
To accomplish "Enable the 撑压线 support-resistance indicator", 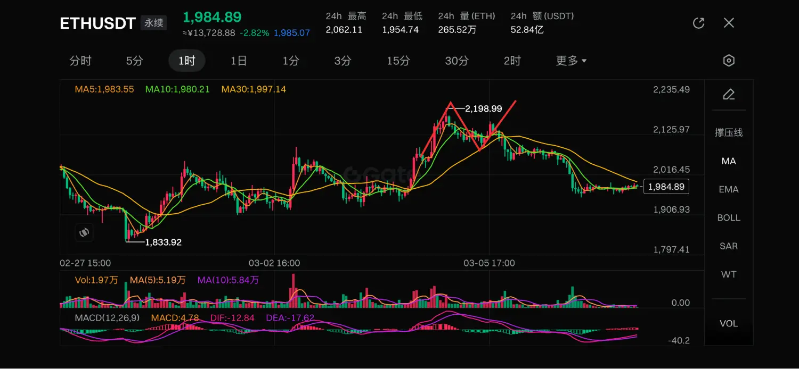I will (x=729, y=132).
